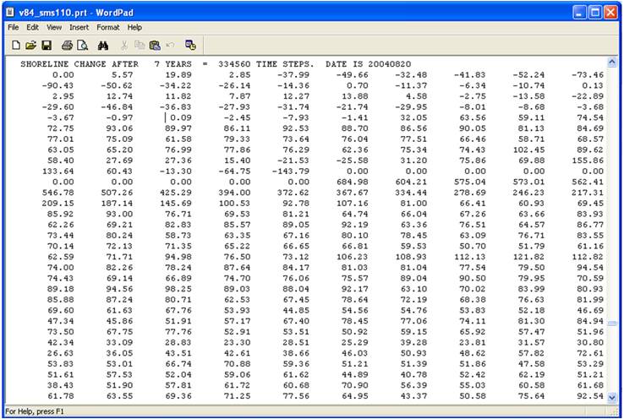Image resolution: width=624 pixels, height=419 pixels.
Task: Click the Undo arrow icon
Action: 170,45
